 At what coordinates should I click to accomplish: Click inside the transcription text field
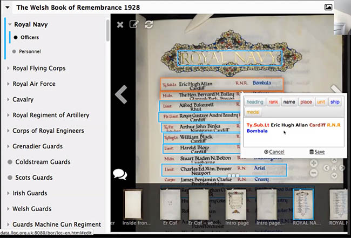pyautogui.click(x=294, y=132)
